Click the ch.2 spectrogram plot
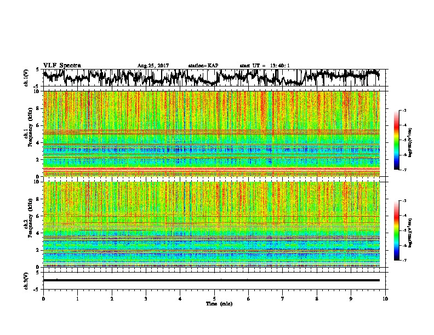 click(212, 224)
